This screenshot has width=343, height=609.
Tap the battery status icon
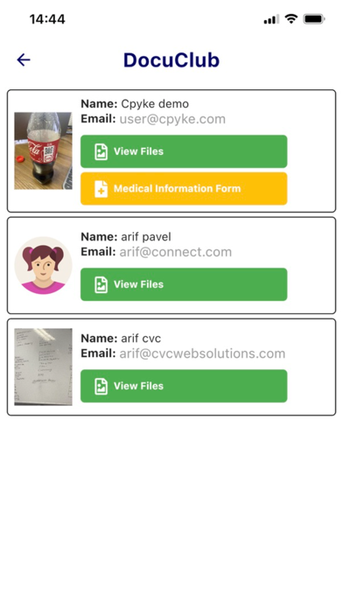(x=314, y=18)
